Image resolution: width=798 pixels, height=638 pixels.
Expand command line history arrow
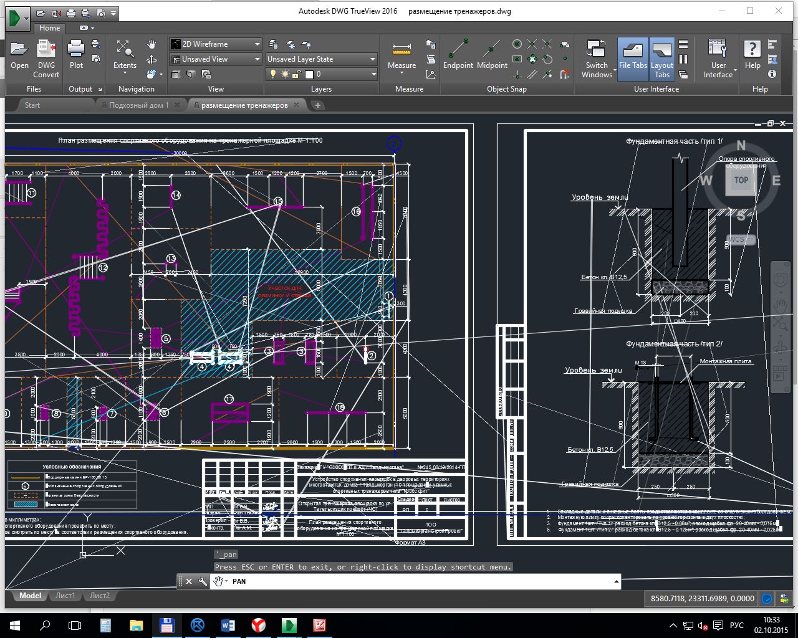coord(616,581)
